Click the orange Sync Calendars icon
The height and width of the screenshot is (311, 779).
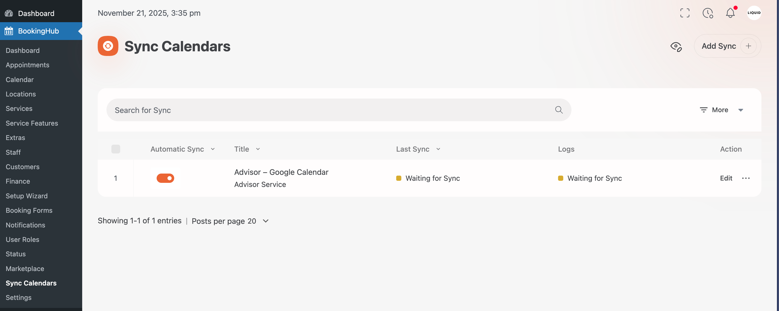(108, 46)
